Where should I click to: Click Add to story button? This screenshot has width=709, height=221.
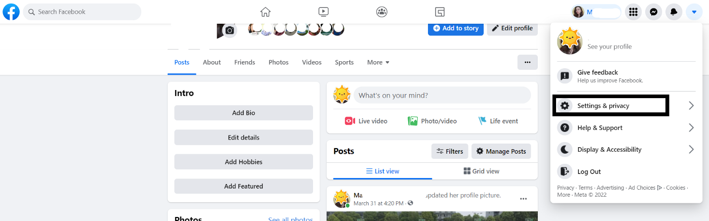coord(456,28)
